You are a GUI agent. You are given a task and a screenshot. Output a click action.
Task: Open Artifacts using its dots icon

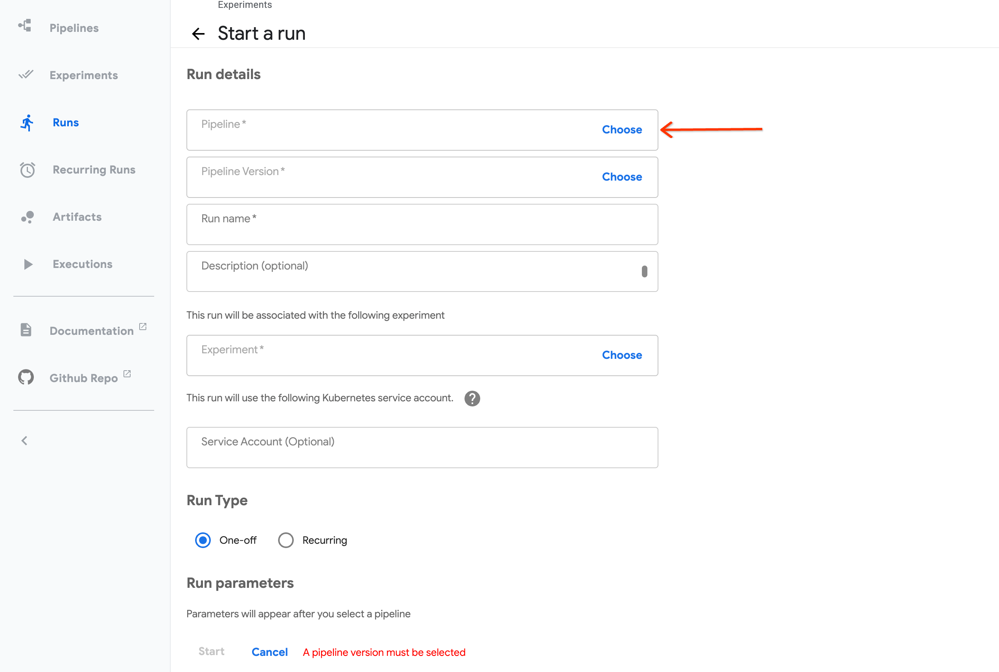27,217
